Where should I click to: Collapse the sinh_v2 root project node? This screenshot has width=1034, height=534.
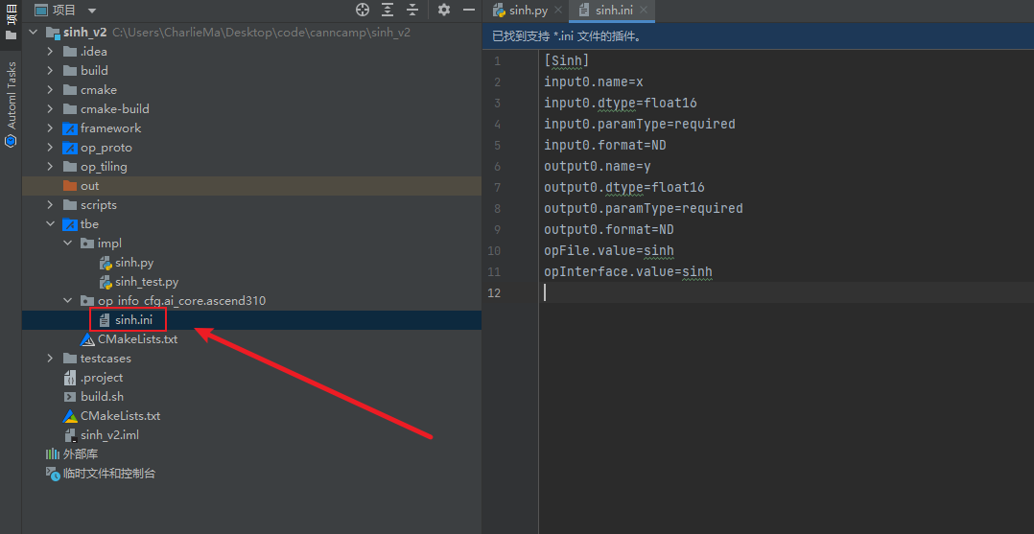[x=33, y=33]
